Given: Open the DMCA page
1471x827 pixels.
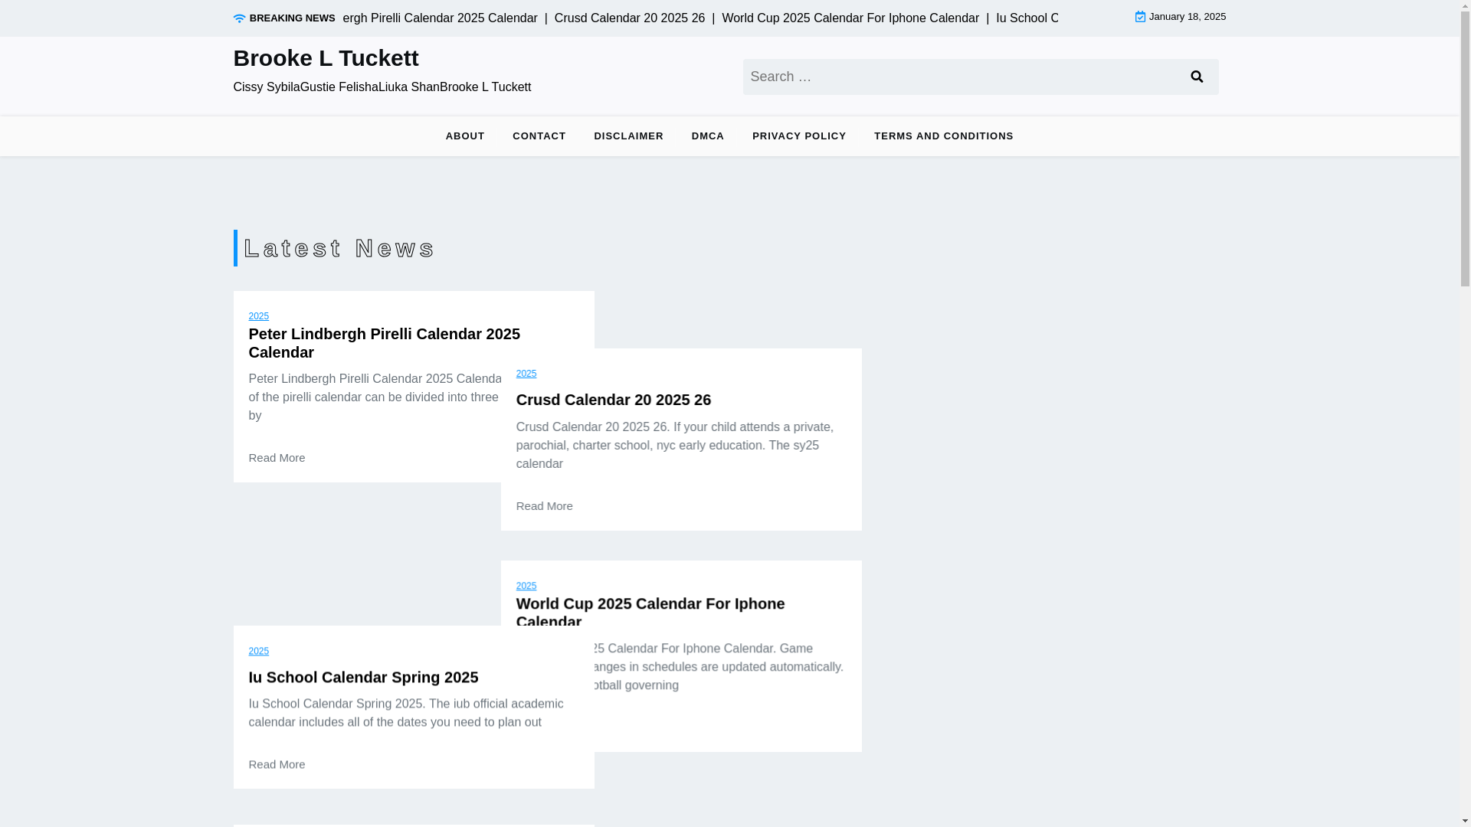Looking at the screenshot, I should [x=708, y=136].
